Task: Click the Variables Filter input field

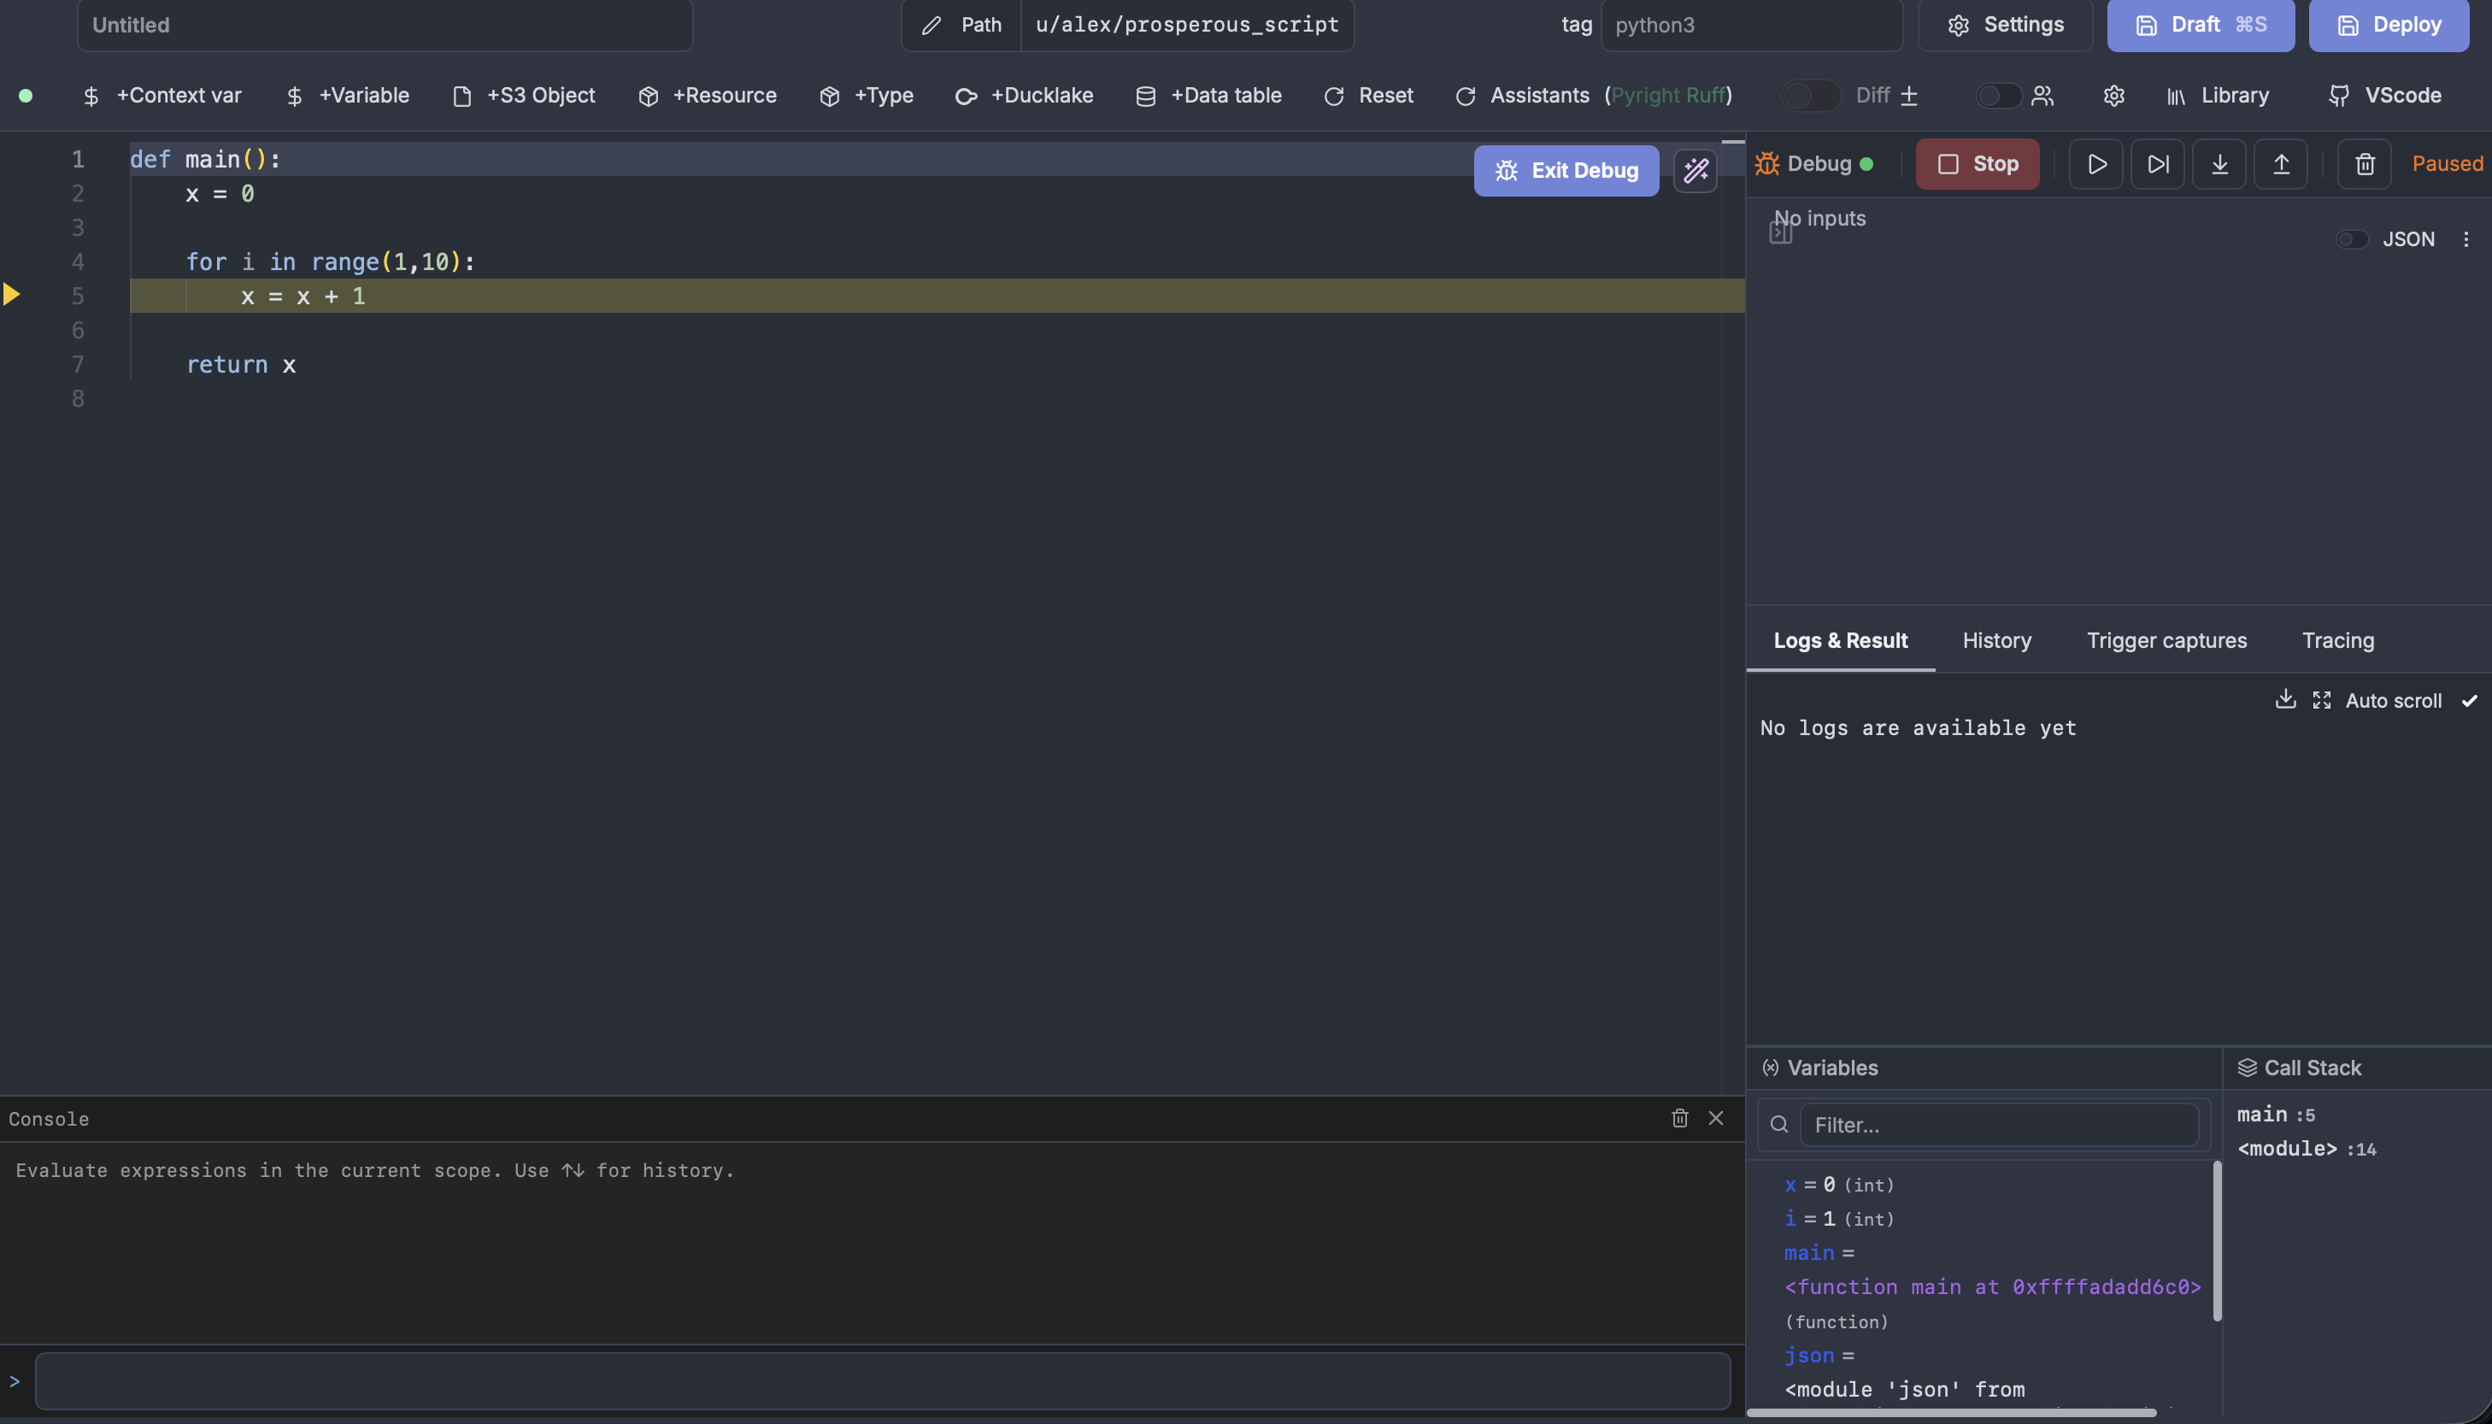Action: [x=1998, y=1125]
